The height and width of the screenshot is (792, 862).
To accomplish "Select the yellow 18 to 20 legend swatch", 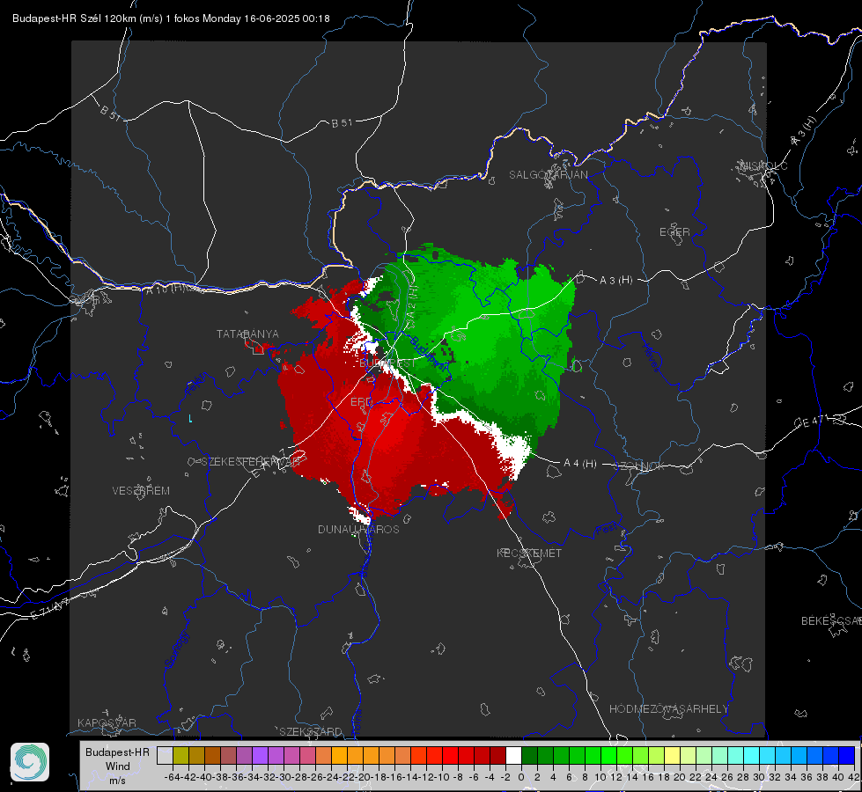I will pyautogui.click(x=672, y=755).
